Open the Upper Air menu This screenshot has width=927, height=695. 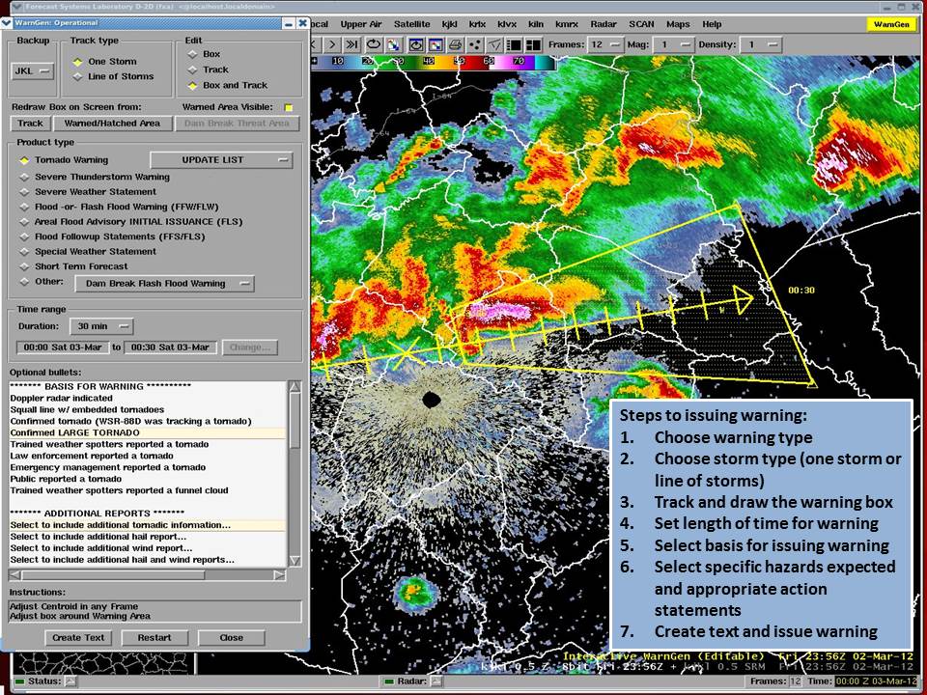[361, 24]
